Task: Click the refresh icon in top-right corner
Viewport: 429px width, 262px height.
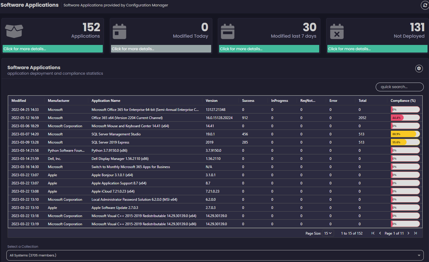Action: tap(425, 5)
